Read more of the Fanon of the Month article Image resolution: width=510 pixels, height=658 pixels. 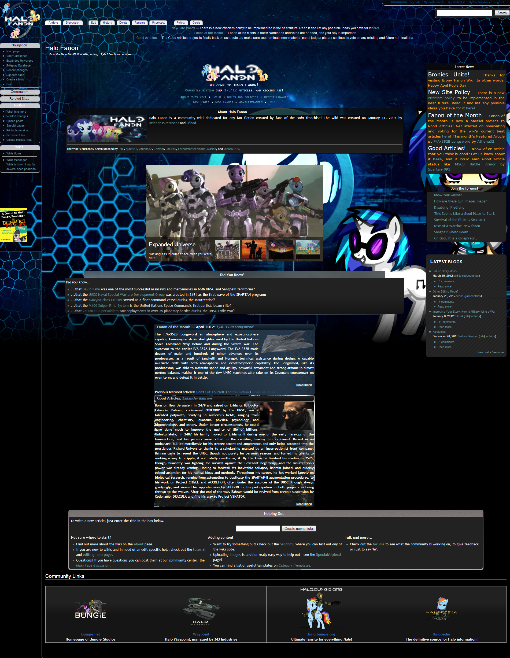tap(304, 385)
